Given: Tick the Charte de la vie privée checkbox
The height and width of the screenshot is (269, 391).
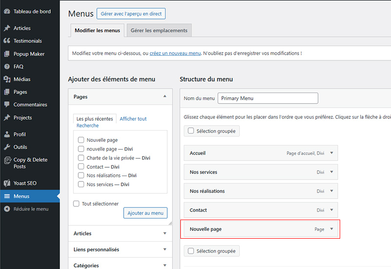Looking at the screenshot, I should point(81,158).
